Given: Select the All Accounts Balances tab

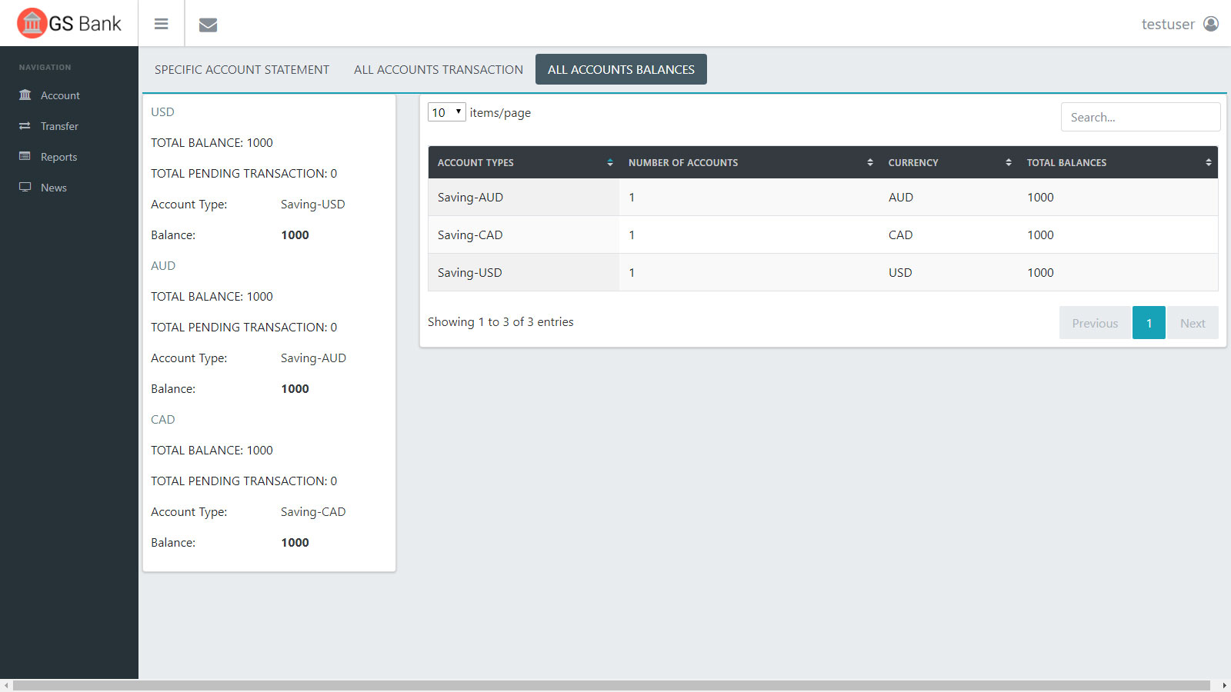Looking at the screenshot, I should click(621, 69).
